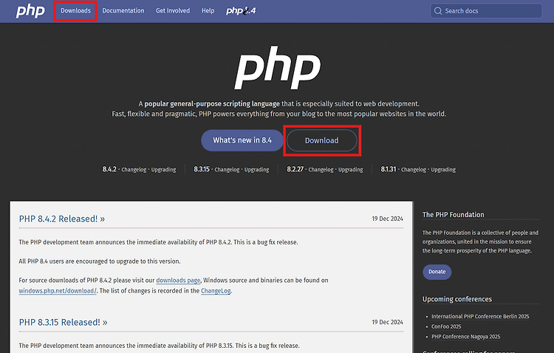Open the Changelog link for 8.3.15
This screenshot has height=353, width=554.
click(x=227, y=170)
